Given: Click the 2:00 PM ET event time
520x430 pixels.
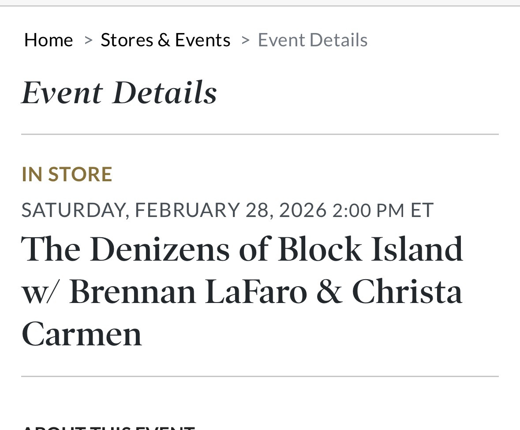Looking at the screenshot, I should pyautogui.click(x=383, y=209).
